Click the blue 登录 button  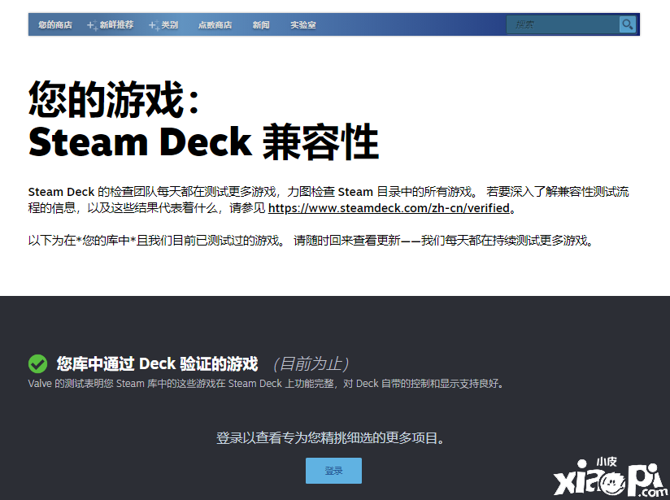coord(333,471)
